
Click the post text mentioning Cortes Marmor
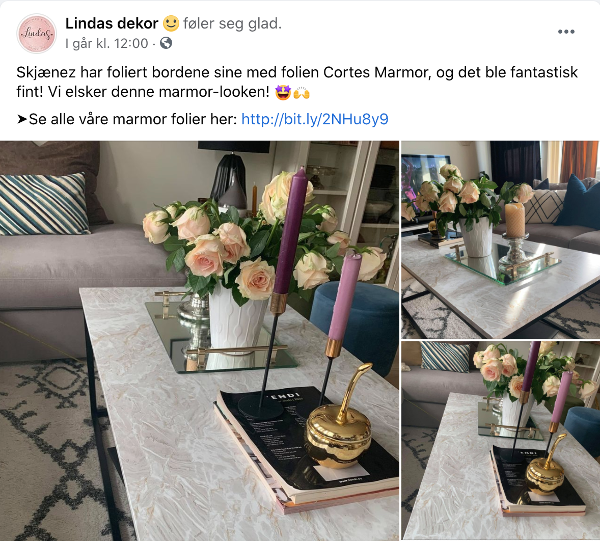point(297,82)
